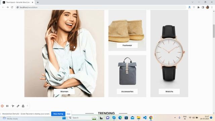Open File Explorer from taskbar
This screenshot has width=215, height=121.
[x=139, y=118]
